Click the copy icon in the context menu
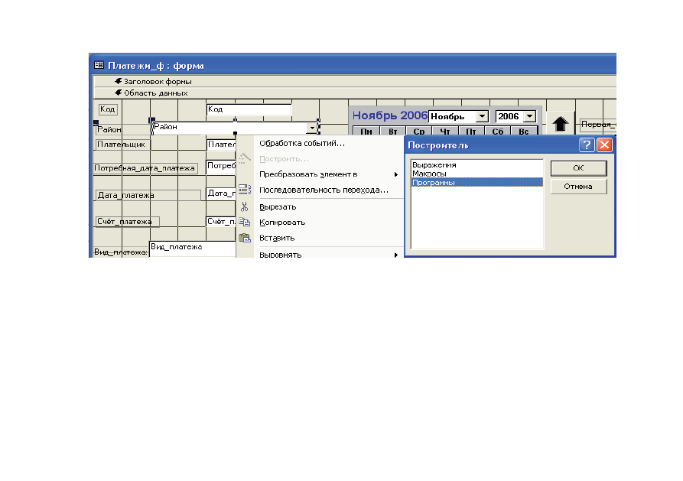This screenshot has height=481, width=683. point(245,223)
